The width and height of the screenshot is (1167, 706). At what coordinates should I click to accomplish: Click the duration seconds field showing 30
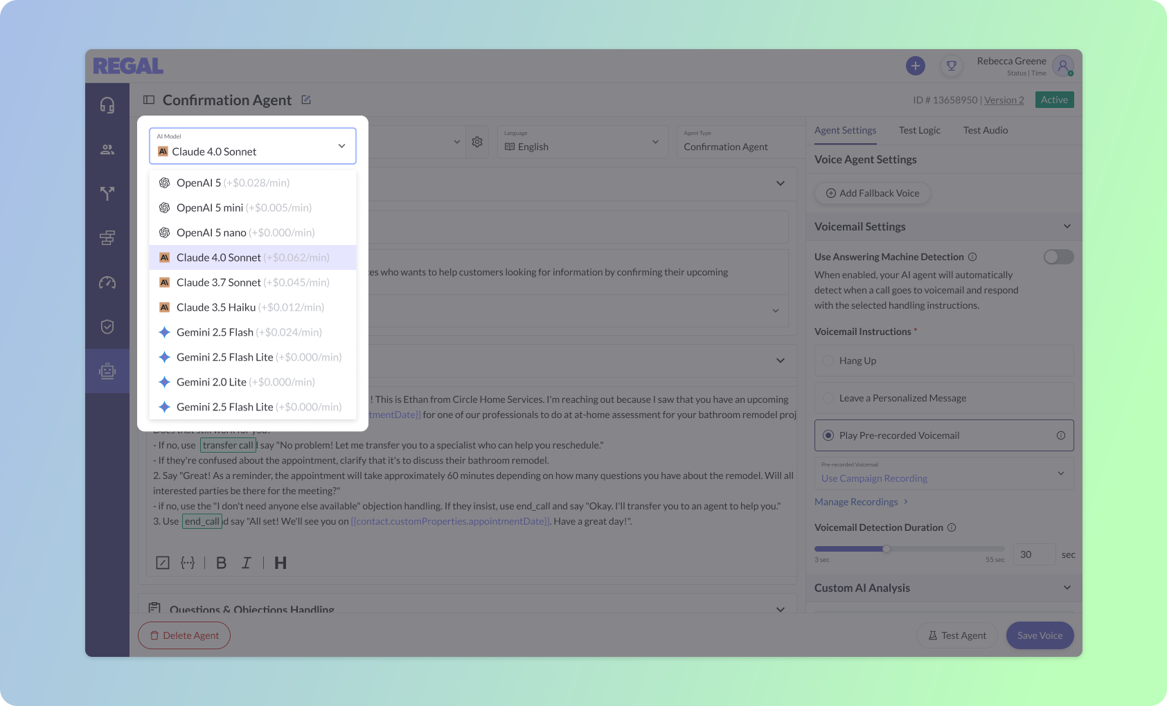[x=1035, y=554]
